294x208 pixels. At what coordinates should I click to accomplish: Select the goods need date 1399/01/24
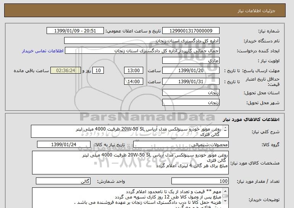(64, 145)
